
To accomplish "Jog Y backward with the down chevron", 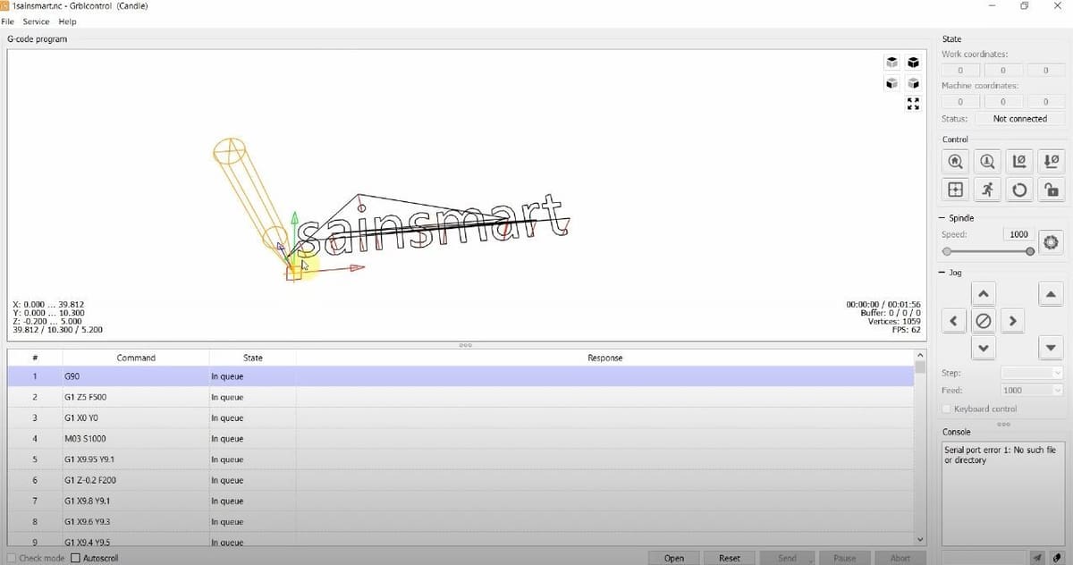I will 983,348.
